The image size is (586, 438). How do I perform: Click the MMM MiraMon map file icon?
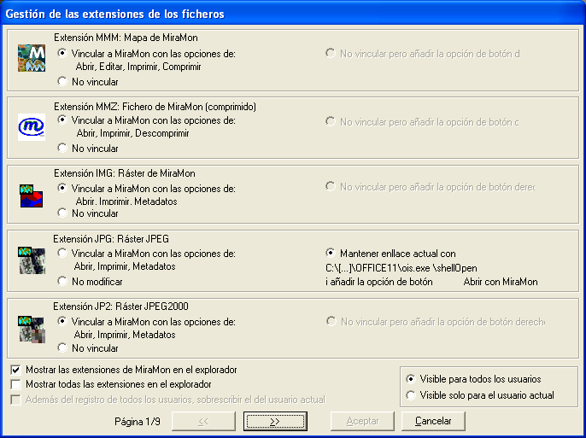pyautogui.click(x=32, y=58)
